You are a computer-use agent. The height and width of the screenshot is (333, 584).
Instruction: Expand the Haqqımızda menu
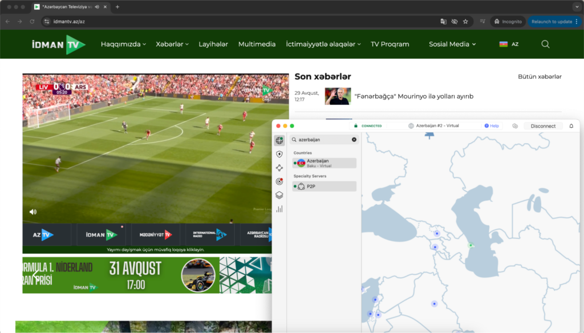(123, 44)
